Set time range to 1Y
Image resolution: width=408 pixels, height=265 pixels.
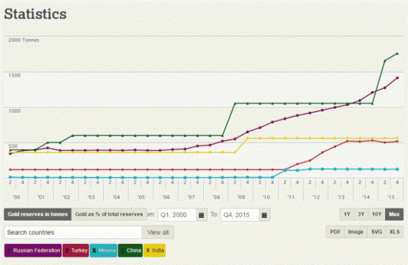[x=347, y=215]
